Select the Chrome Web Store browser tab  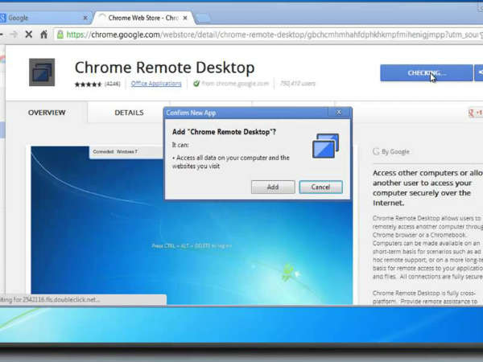pos(141,17)
